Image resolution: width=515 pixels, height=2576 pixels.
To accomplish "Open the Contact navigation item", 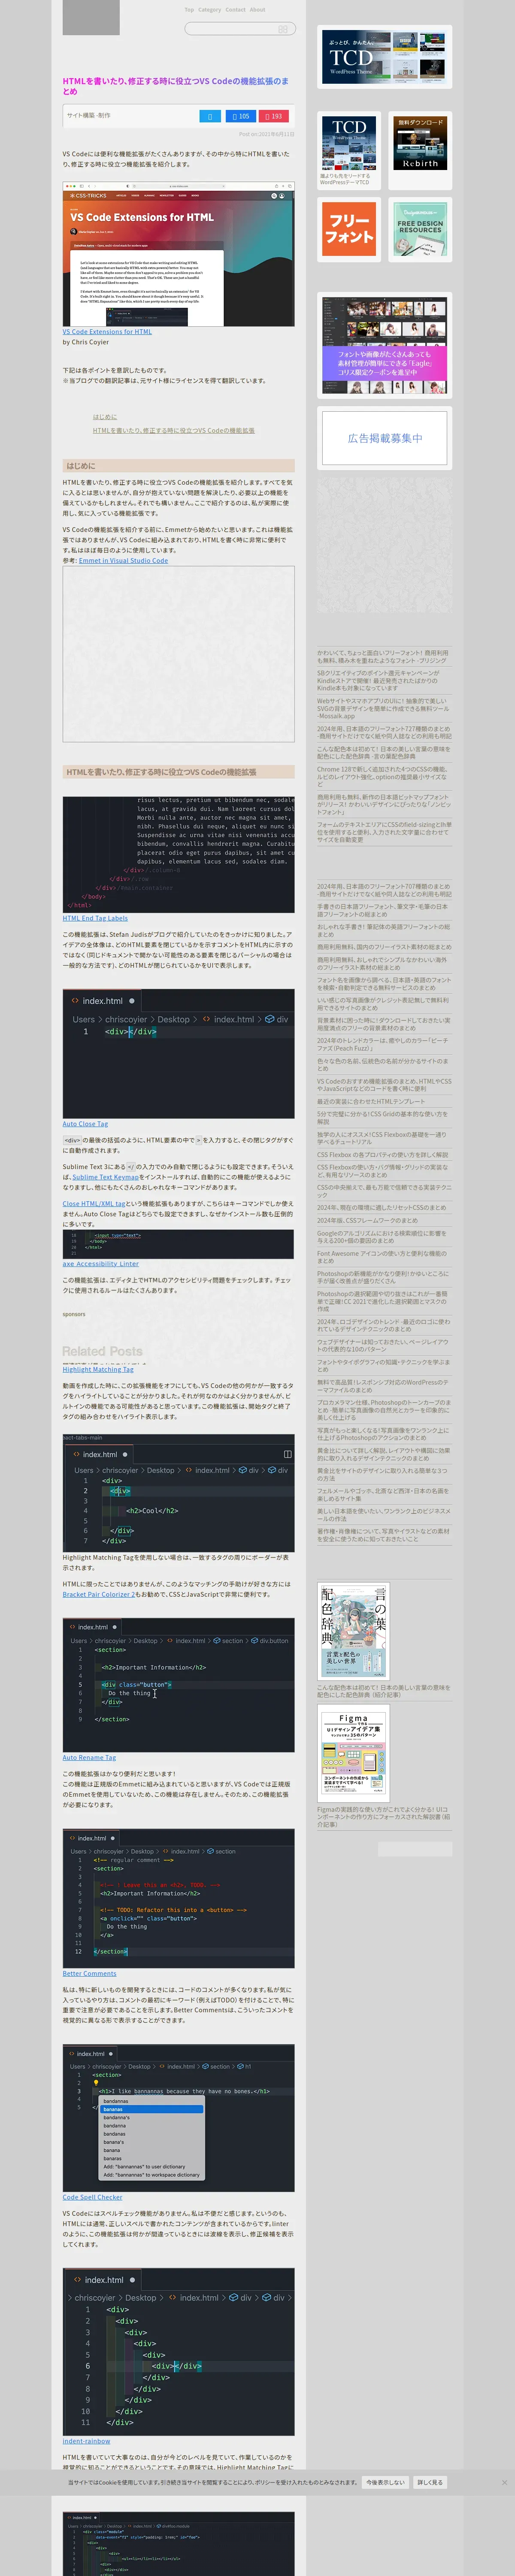I will (x=235, y=9).
